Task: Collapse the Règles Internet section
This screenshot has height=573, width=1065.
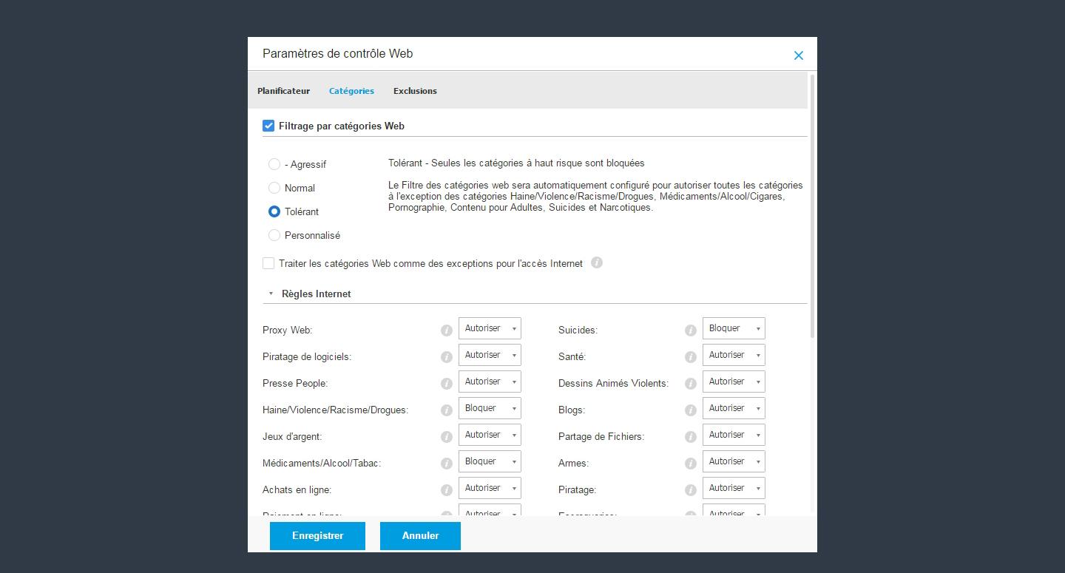Action: click(271, 294)
